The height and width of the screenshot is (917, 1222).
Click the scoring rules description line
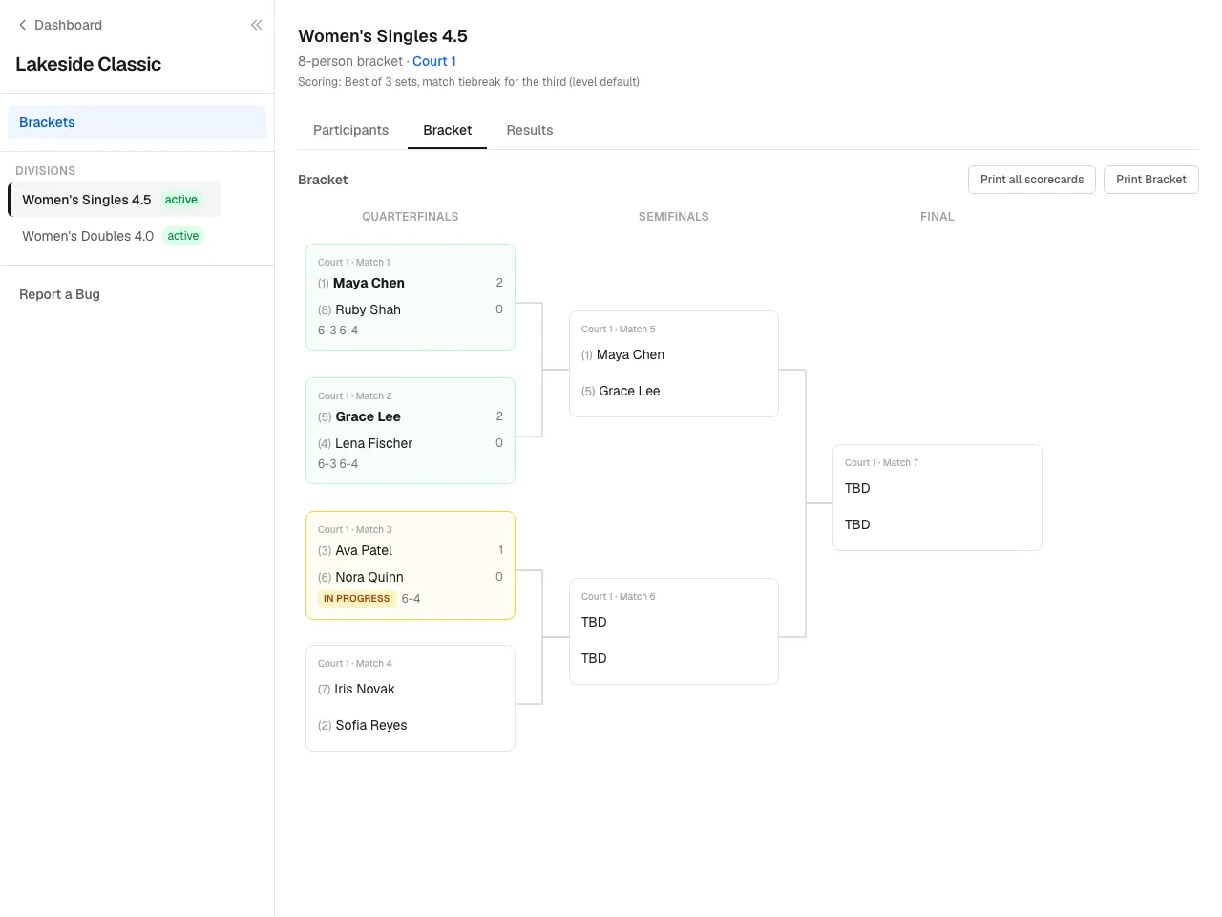[469, 82]
